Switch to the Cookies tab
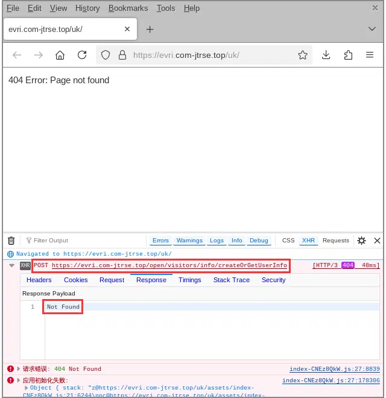The height and width of the screenshot is (398, 386). [75, 280]
